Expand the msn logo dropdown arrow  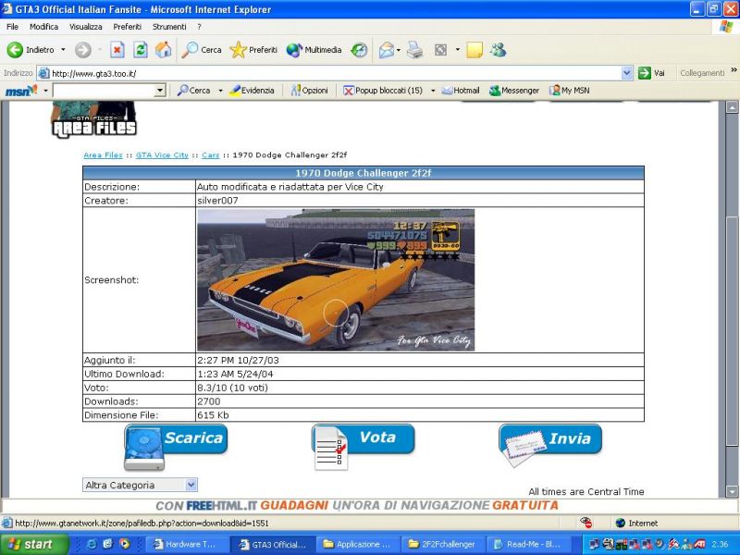pyautogui.click(x=45, y=90)
